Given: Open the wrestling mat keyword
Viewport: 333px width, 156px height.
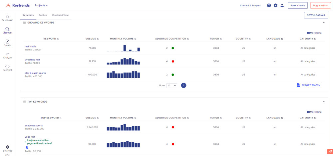Looking at the screenshot, I should coord(32,60).
